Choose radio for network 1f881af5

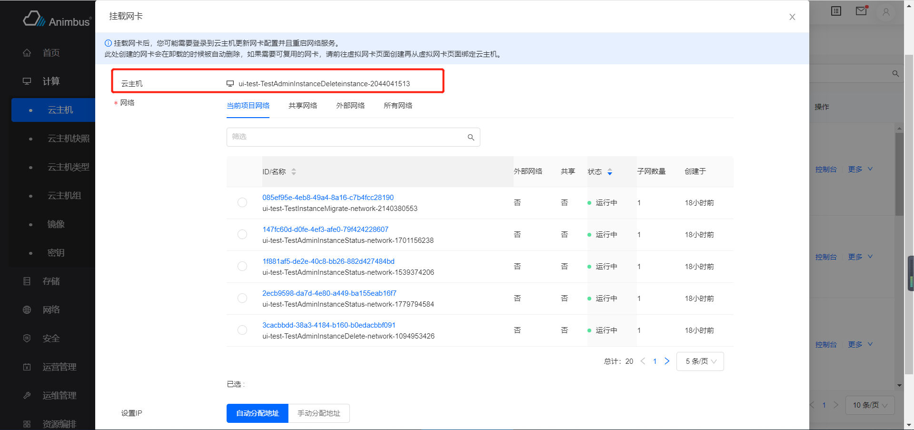point(242,267)
